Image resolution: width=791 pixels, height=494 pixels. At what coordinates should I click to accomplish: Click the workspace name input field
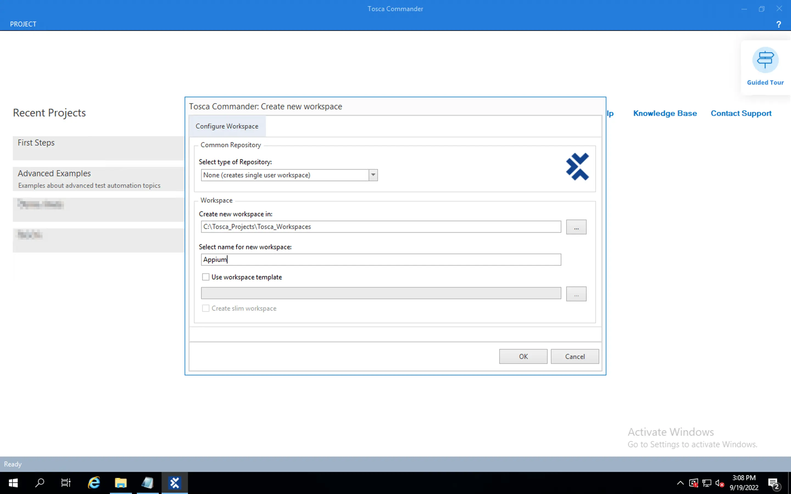click(381, 260)
